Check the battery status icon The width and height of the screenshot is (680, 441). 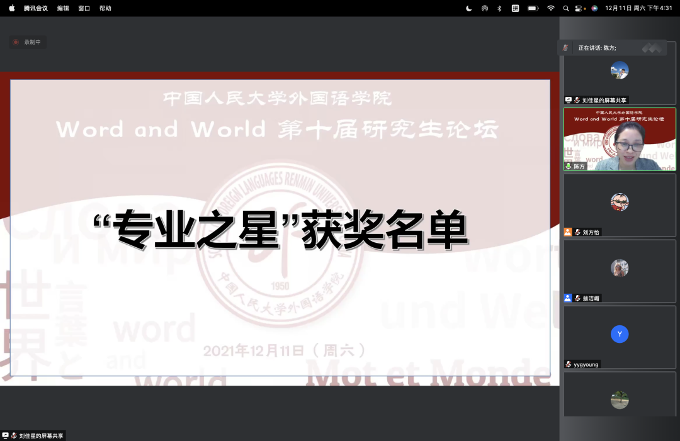tap(533, 8)
